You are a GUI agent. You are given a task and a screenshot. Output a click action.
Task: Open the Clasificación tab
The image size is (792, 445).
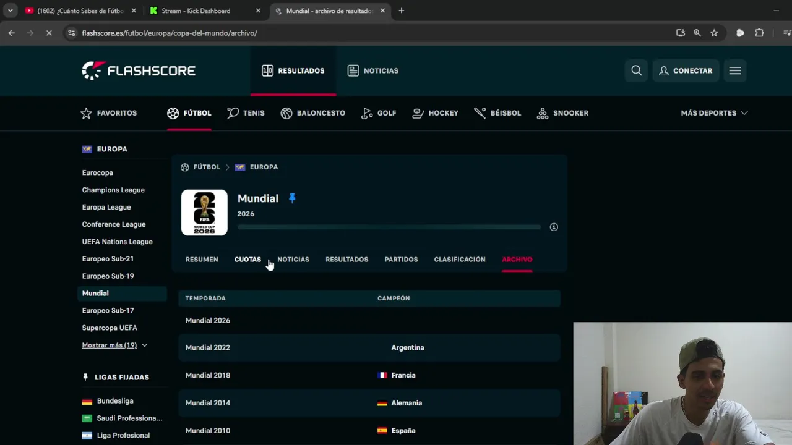(x=460, y=260)
